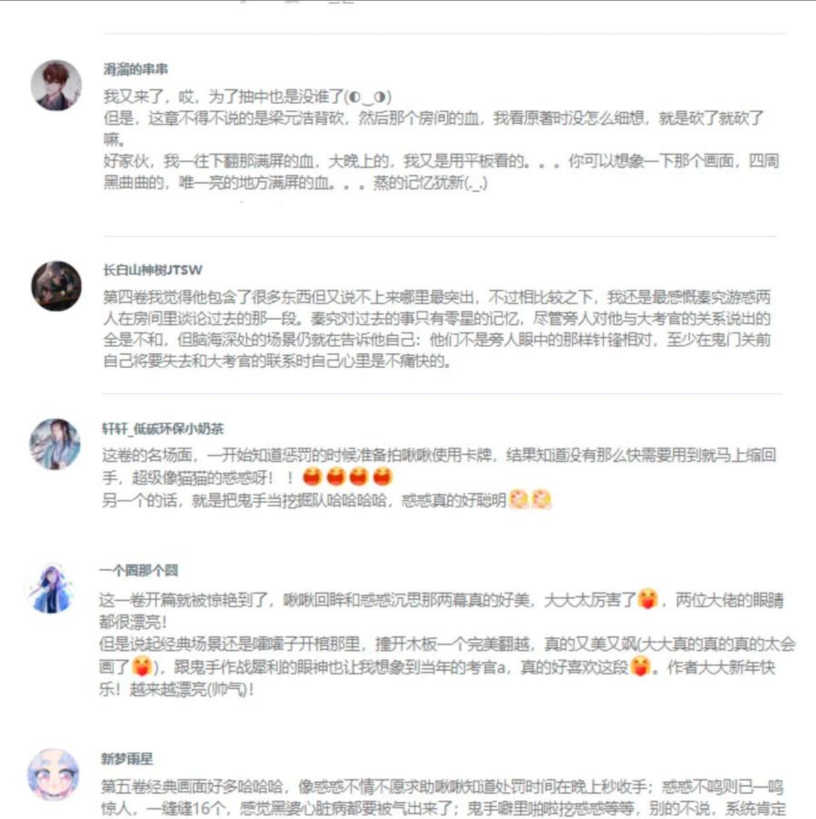Click the username 滑溜的串串
Viewport: 816px width, 819px height.
tap(136, 69)
